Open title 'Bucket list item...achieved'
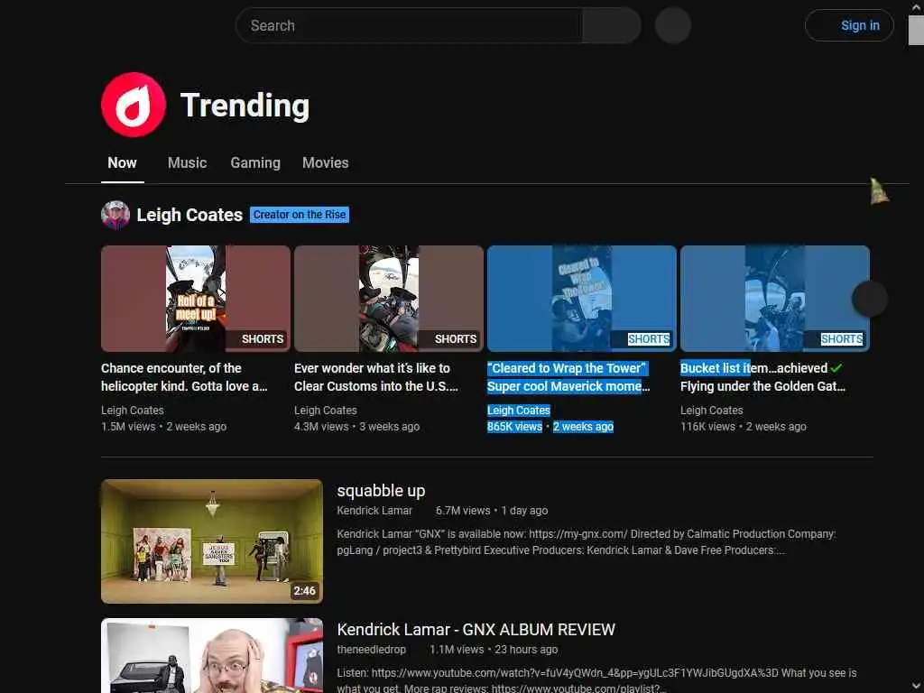 [762, 377]
